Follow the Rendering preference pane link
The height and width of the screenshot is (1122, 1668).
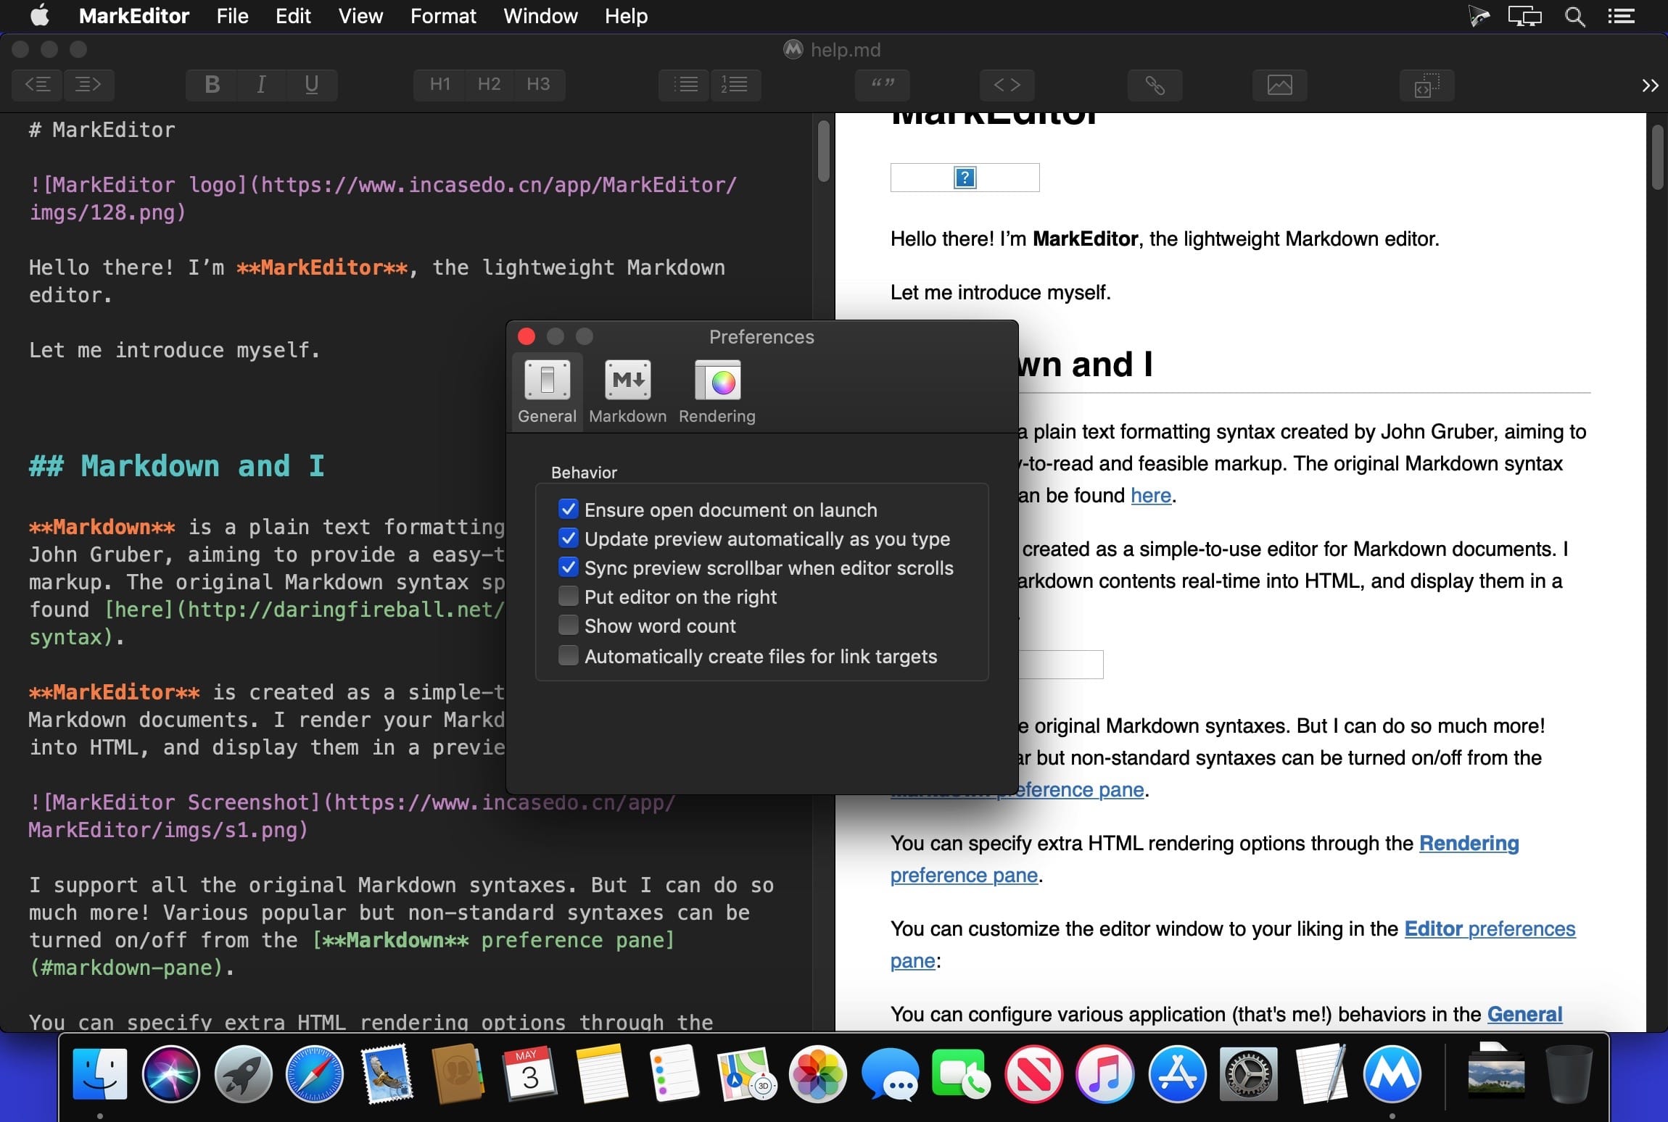(x=1205, y=859)
